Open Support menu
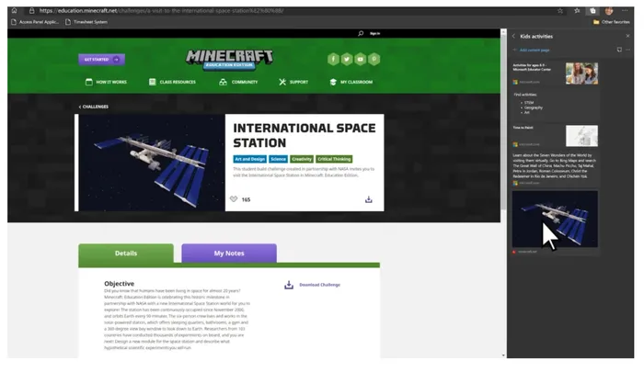The width and height of the screenshot is (644, 372). pyautogui.click(x=293, y=82)
